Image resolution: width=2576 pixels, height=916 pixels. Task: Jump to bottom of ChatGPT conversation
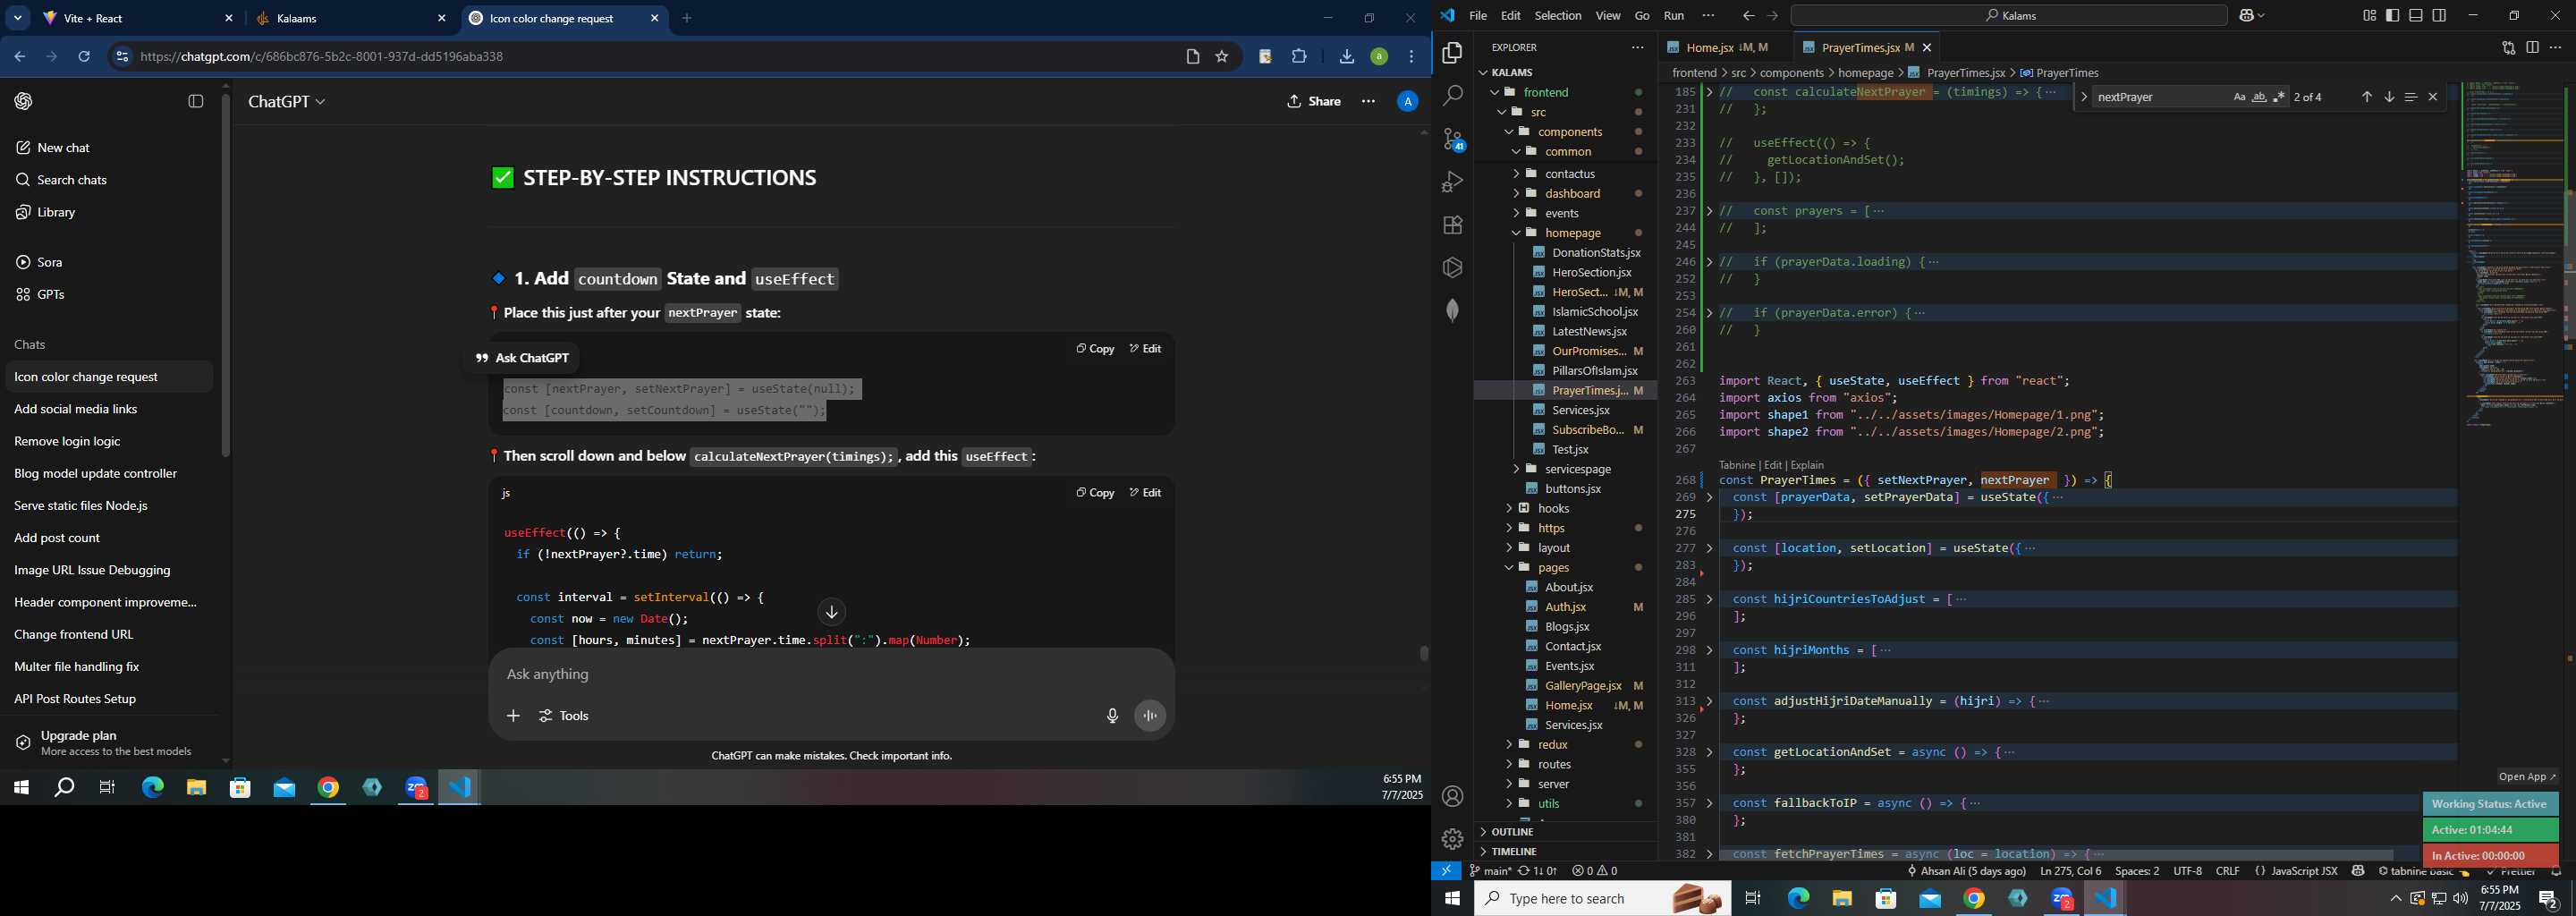point(831,612)
